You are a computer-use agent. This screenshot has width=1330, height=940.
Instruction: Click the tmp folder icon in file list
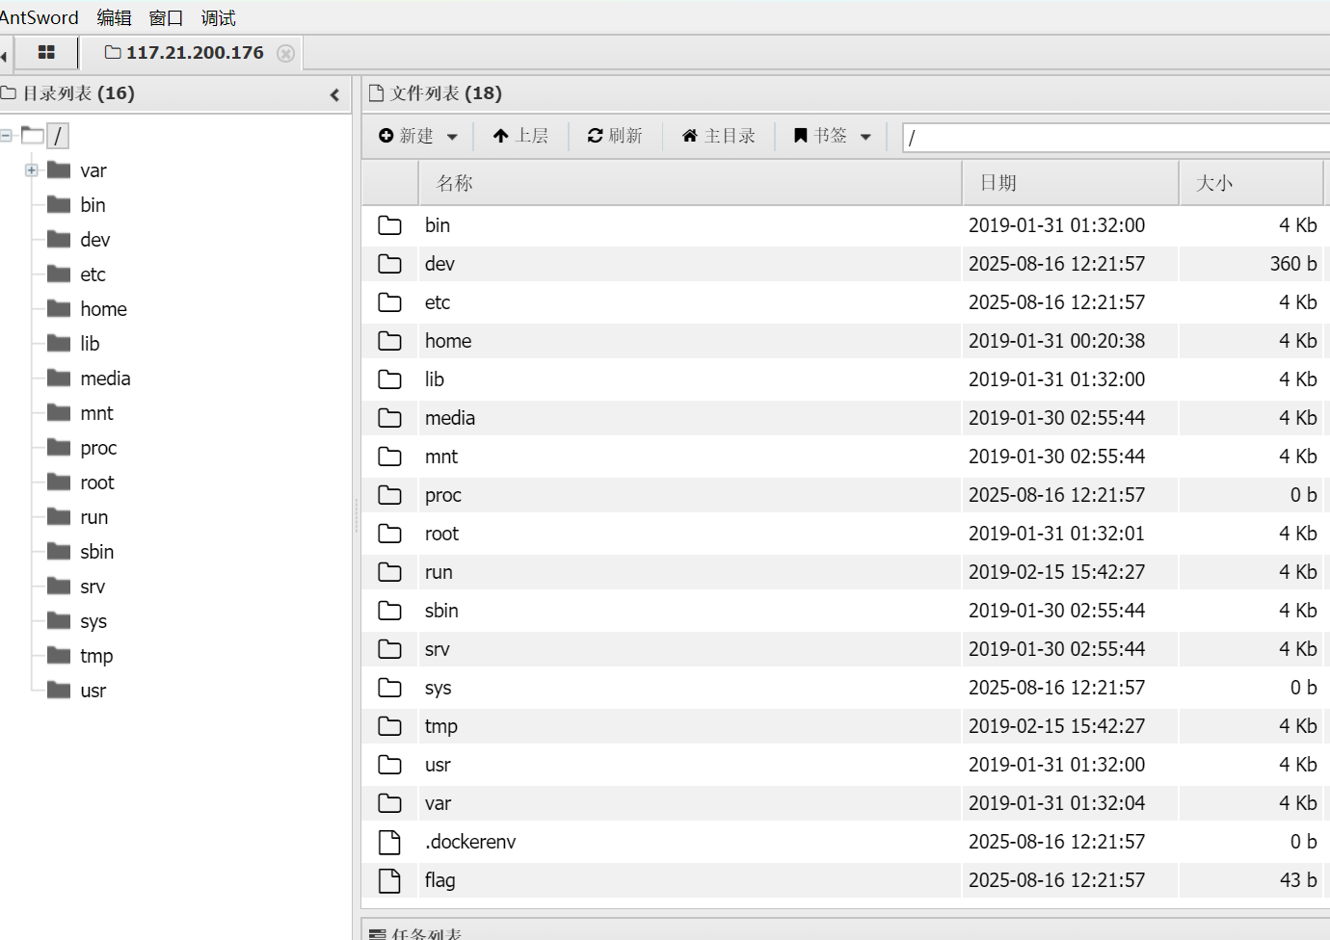tap(389, 726)
